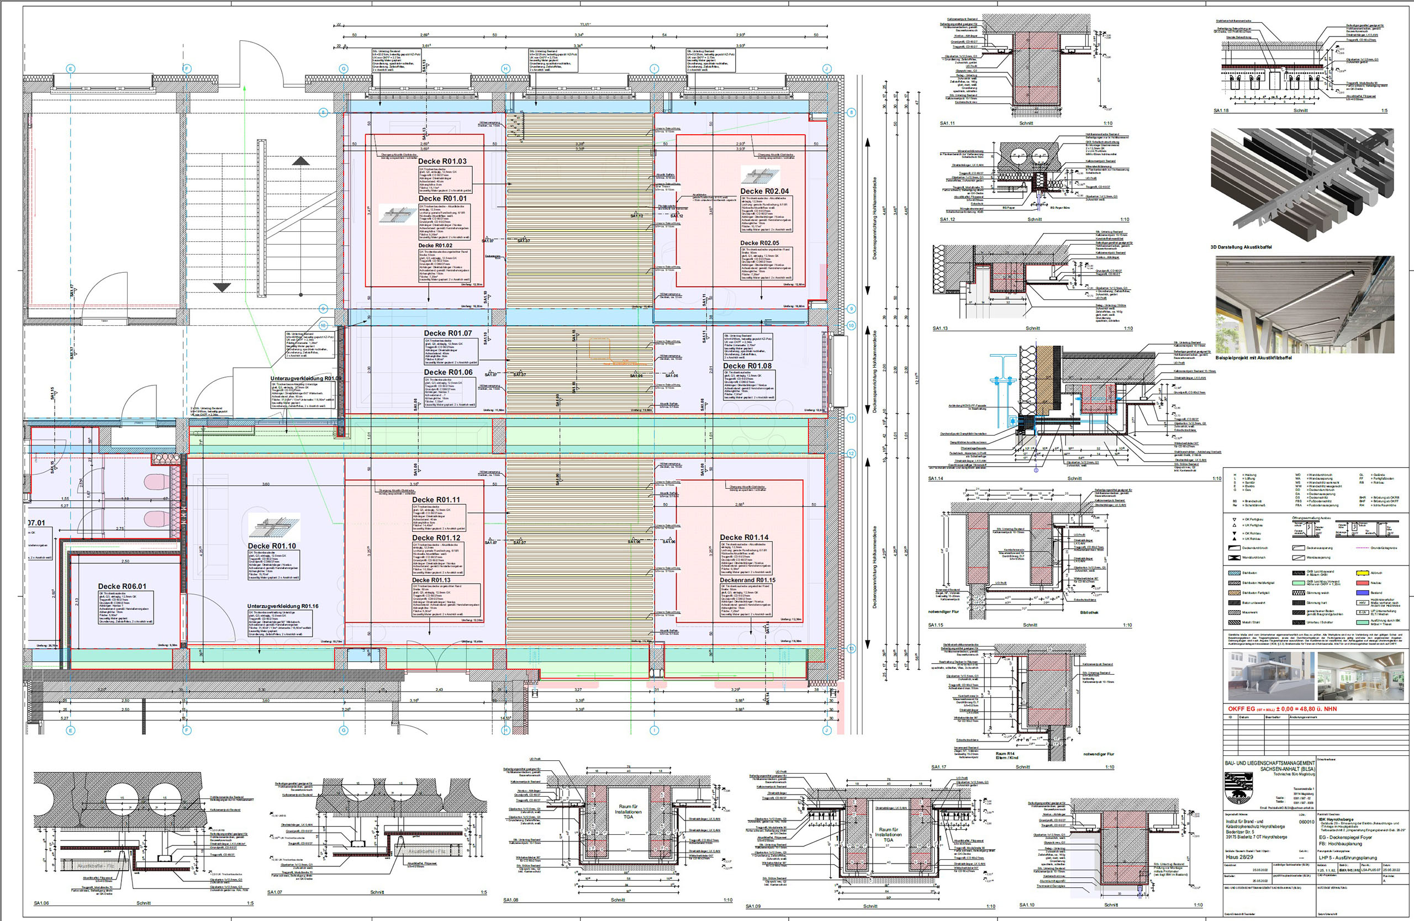Image resolution: width=1414 pixels, height=921 pixels.
Task: Click the grid ceiling symbol beside Decke R01.01
Action: tap(399, 215)
